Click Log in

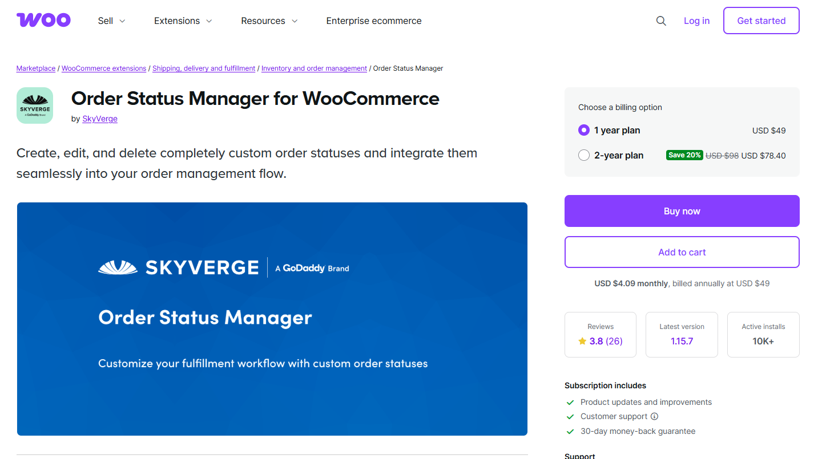[x=696, y=21]
